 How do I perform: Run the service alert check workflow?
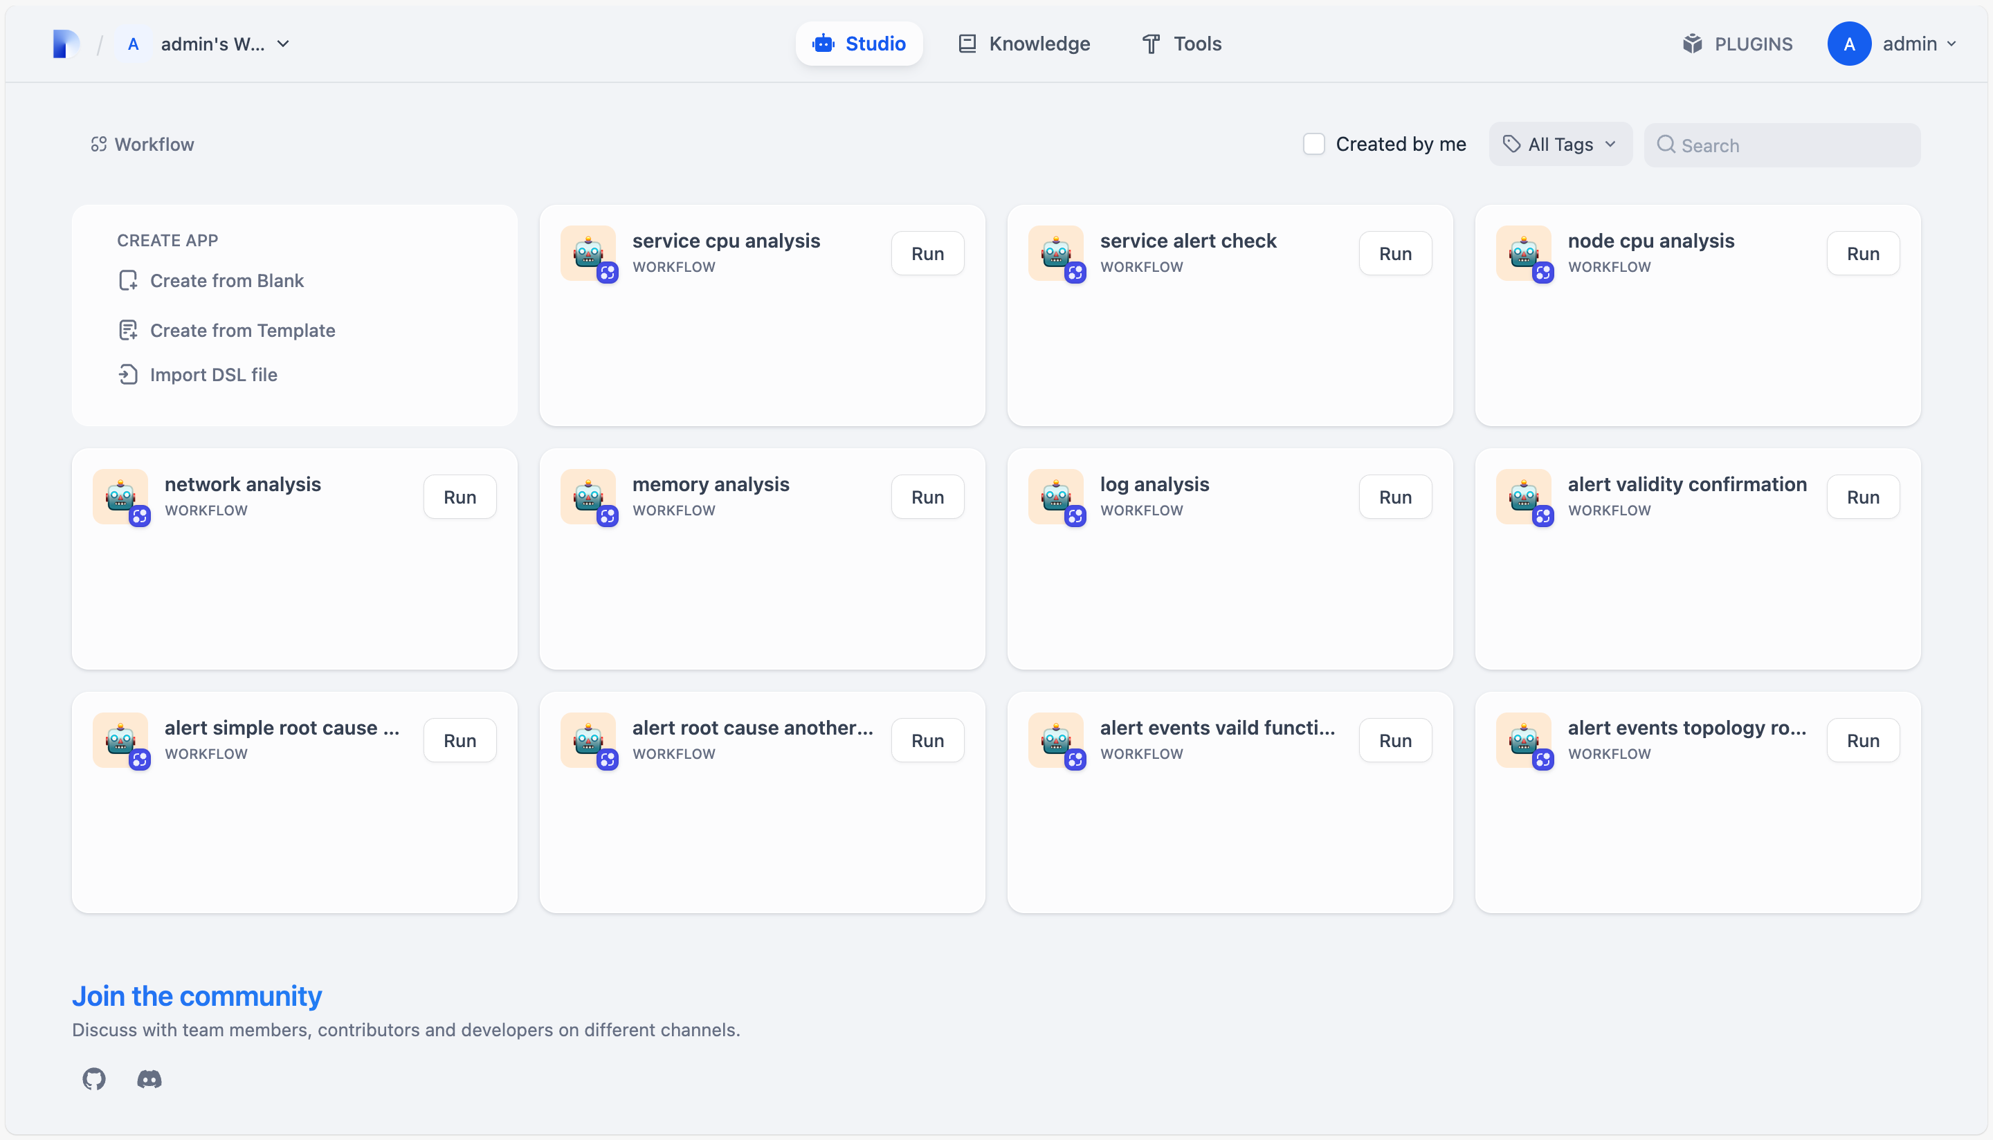click(x=1394, y=254)
